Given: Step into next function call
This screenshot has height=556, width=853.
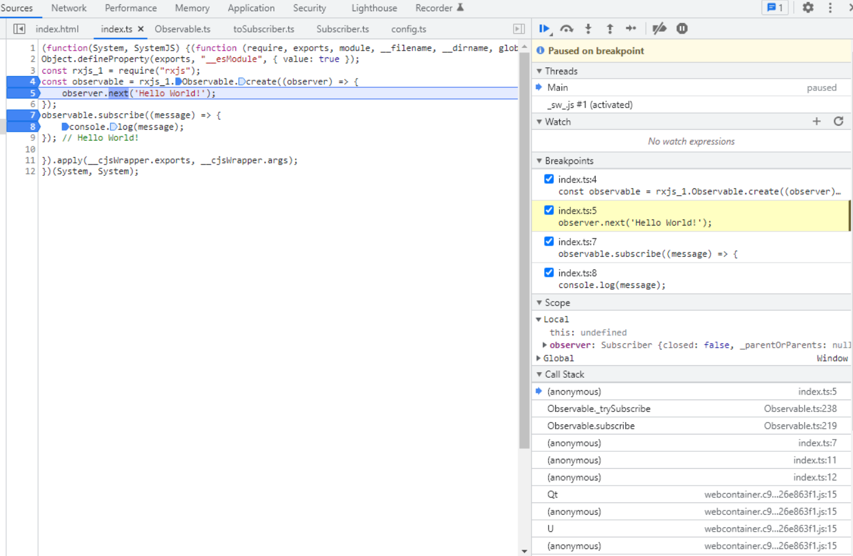Looking at the screenshot, I should (x=588, y=29).
